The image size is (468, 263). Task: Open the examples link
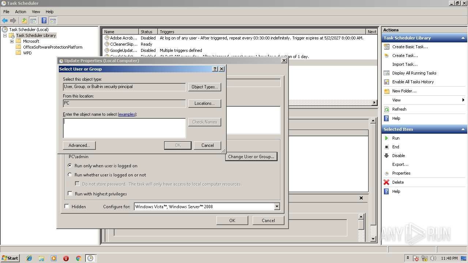click(127, 114)
